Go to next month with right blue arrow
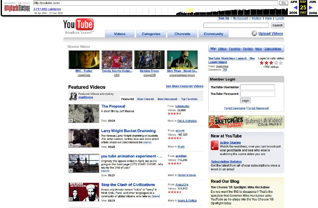Image resolution: width=318 pixels, height=208 pixels. 311,8
